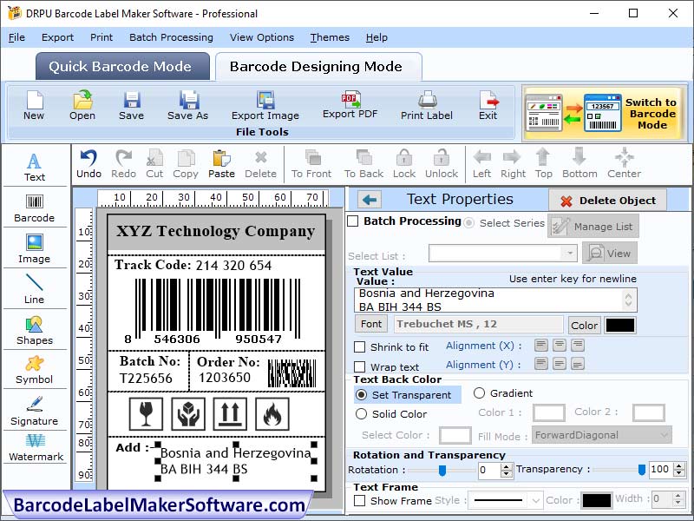
Task: Open the Shapes tool
Action: pyautogui.click(x=35, y=331)
